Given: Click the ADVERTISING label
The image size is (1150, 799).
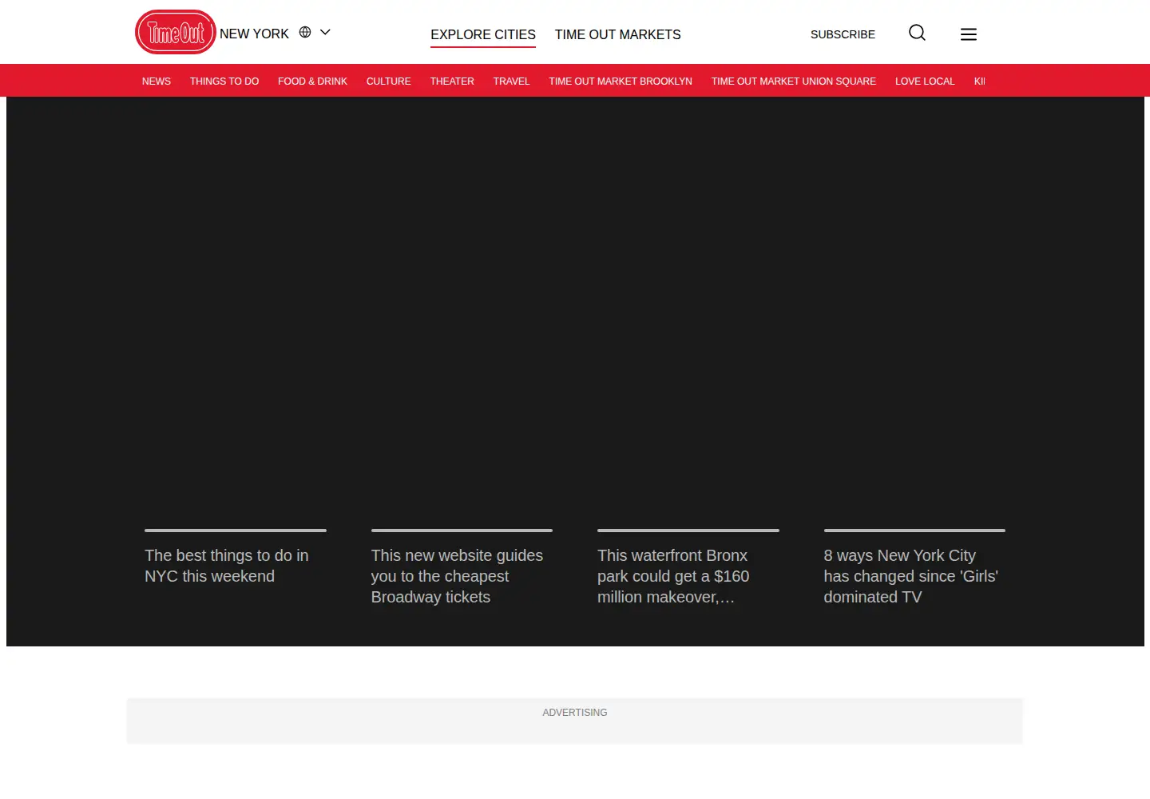Looking at the screenshot, I should click(575, 713).
